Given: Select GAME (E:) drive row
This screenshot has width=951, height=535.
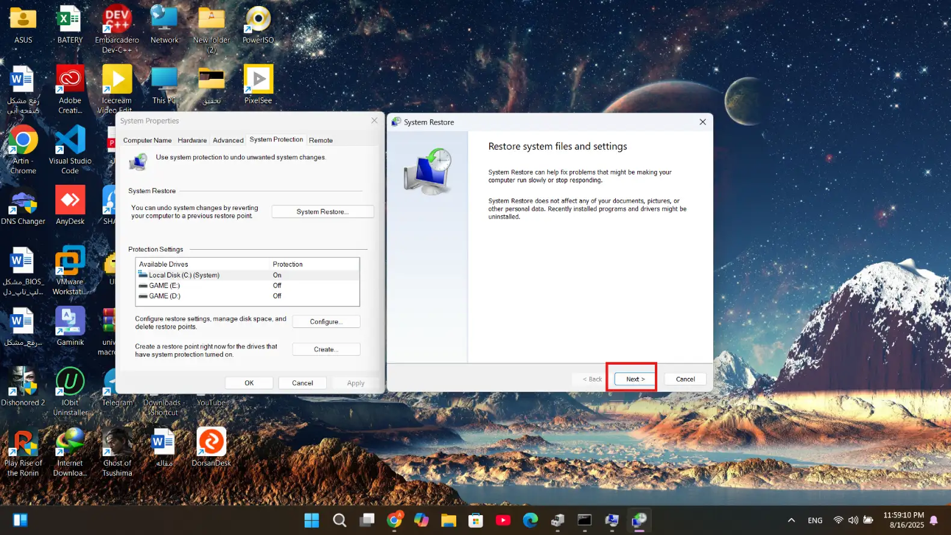Looking at the screenshot, I should click(164, 286).
